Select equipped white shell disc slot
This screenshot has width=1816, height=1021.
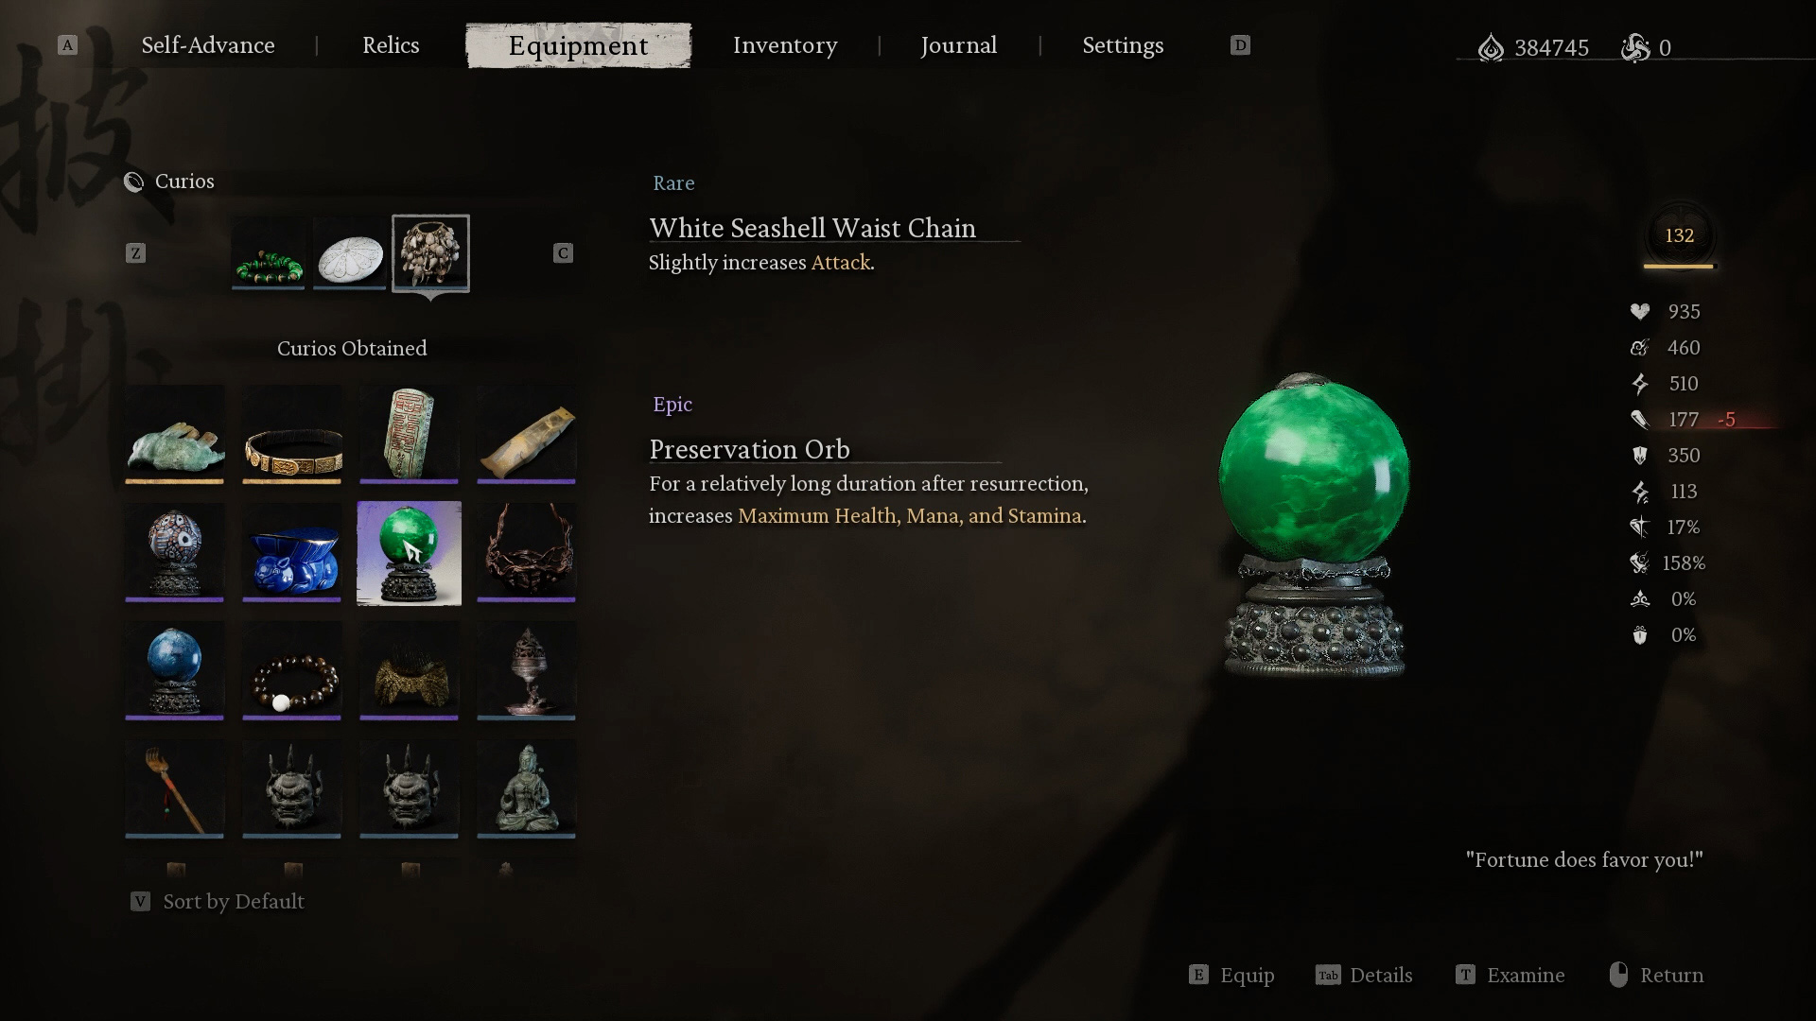tap(350, 253)
